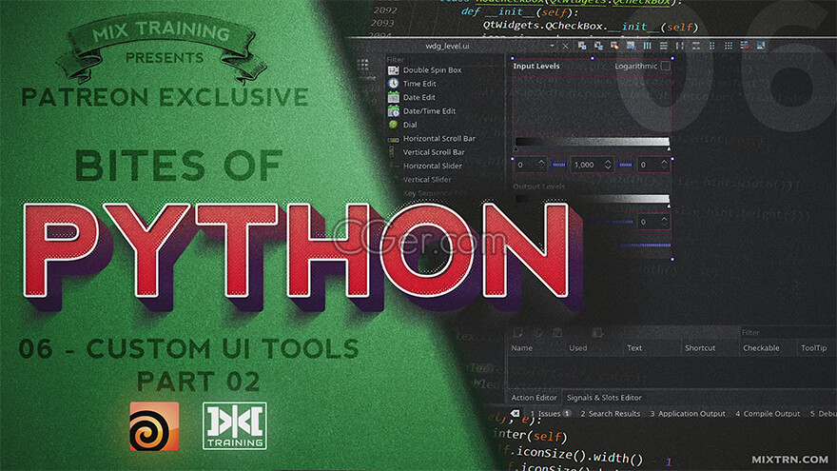Apply Lay Out Horizontally in Splitter icon
Screen dimensions: 837x471
pyautogui.click(x=679, y=46)
